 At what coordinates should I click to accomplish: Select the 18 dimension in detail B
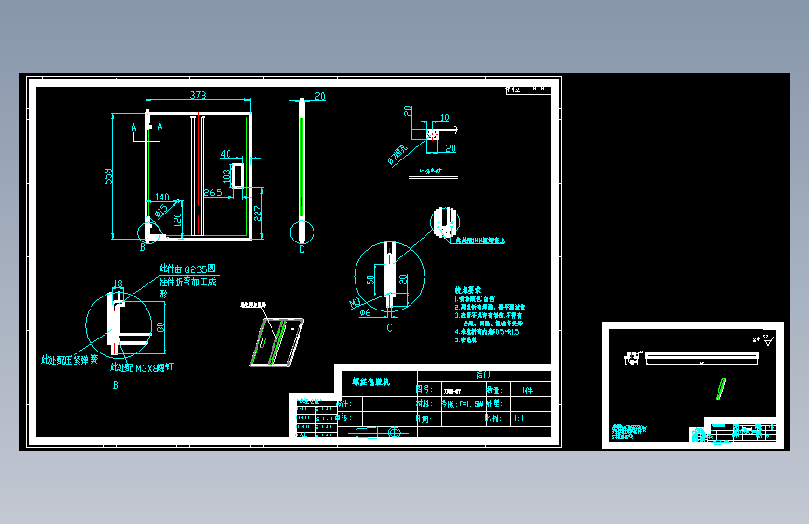119,283
